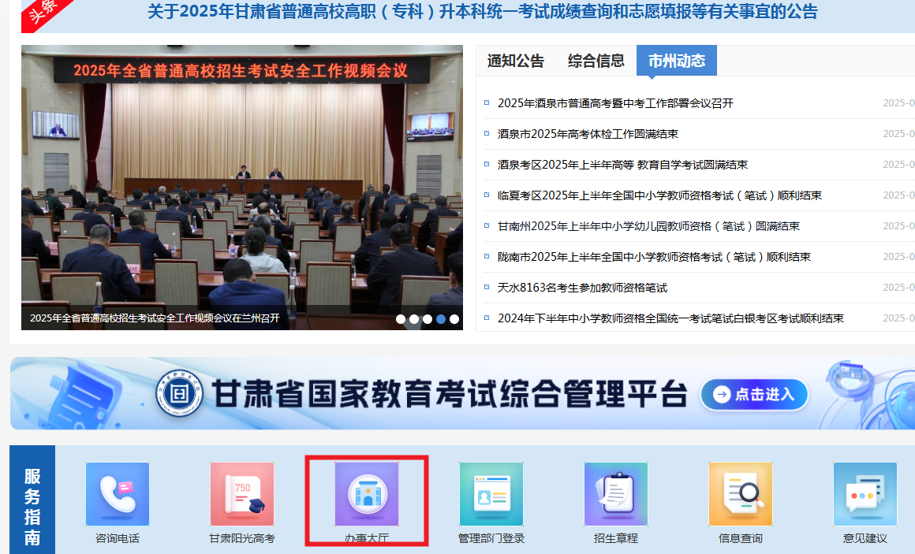This screenshot has width=915, height=554.
Task: Open the 陇南市2025年上半年教师资格考试 news link
Action: tap(654, 257)
